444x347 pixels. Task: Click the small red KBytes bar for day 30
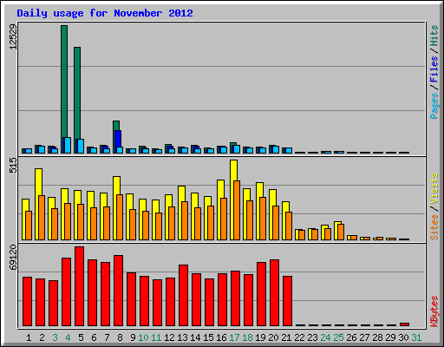[x=404, y=324]
